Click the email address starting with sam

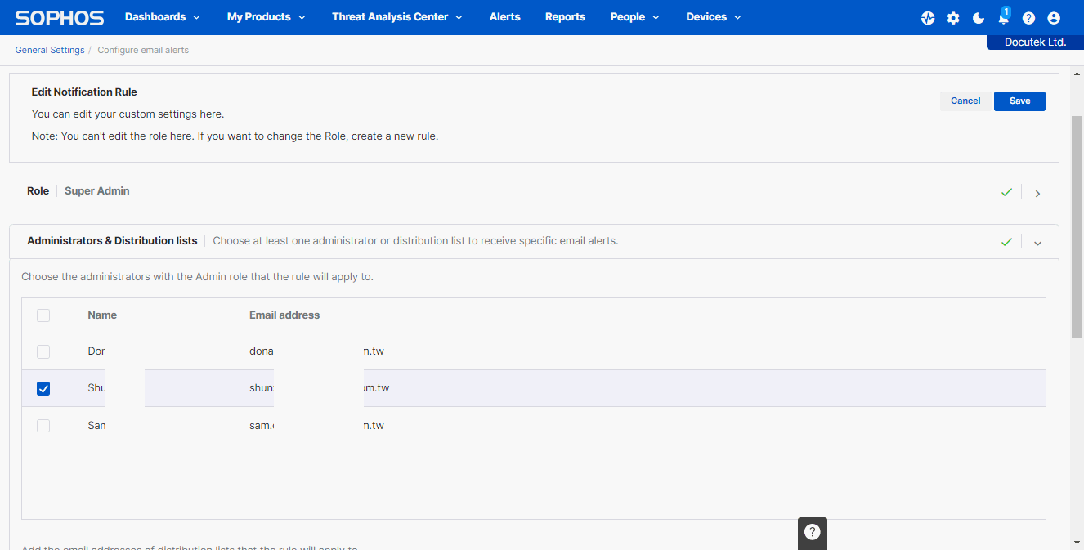point(316,426)
